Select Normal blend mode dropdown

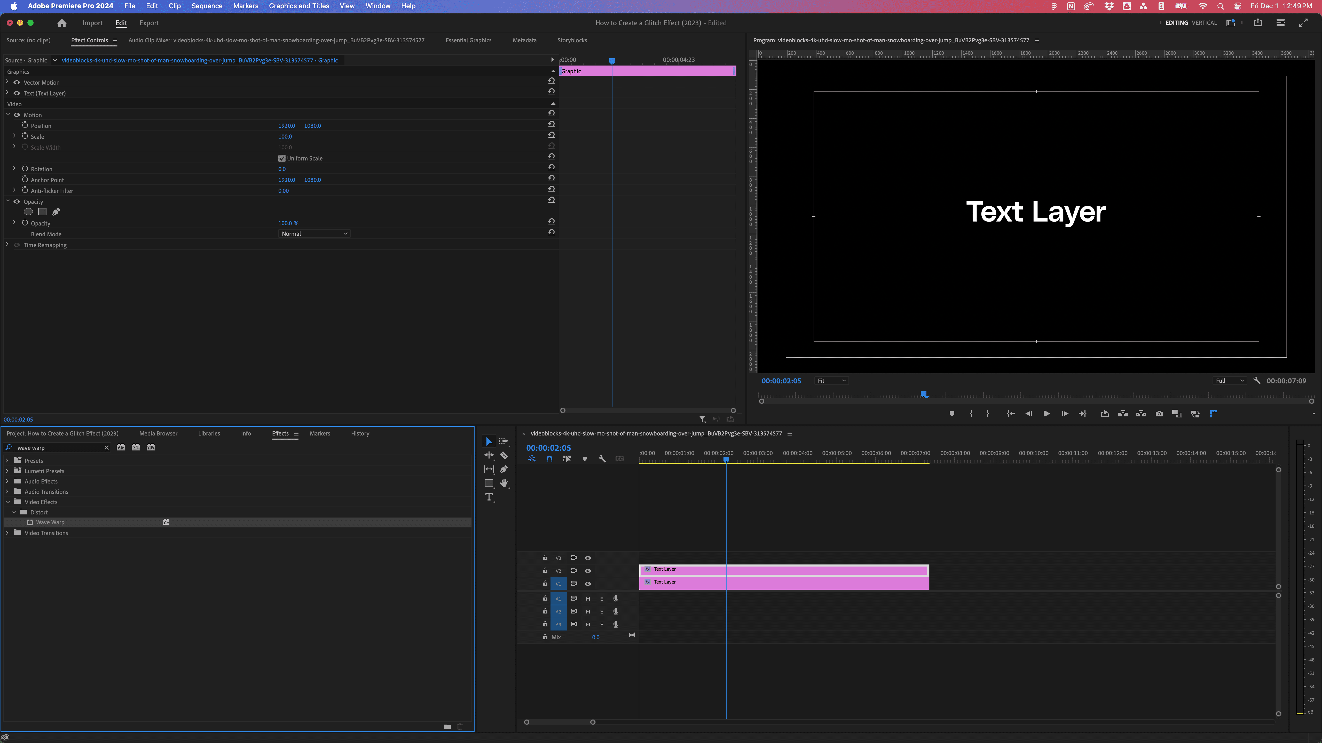[x=313, y=234]
